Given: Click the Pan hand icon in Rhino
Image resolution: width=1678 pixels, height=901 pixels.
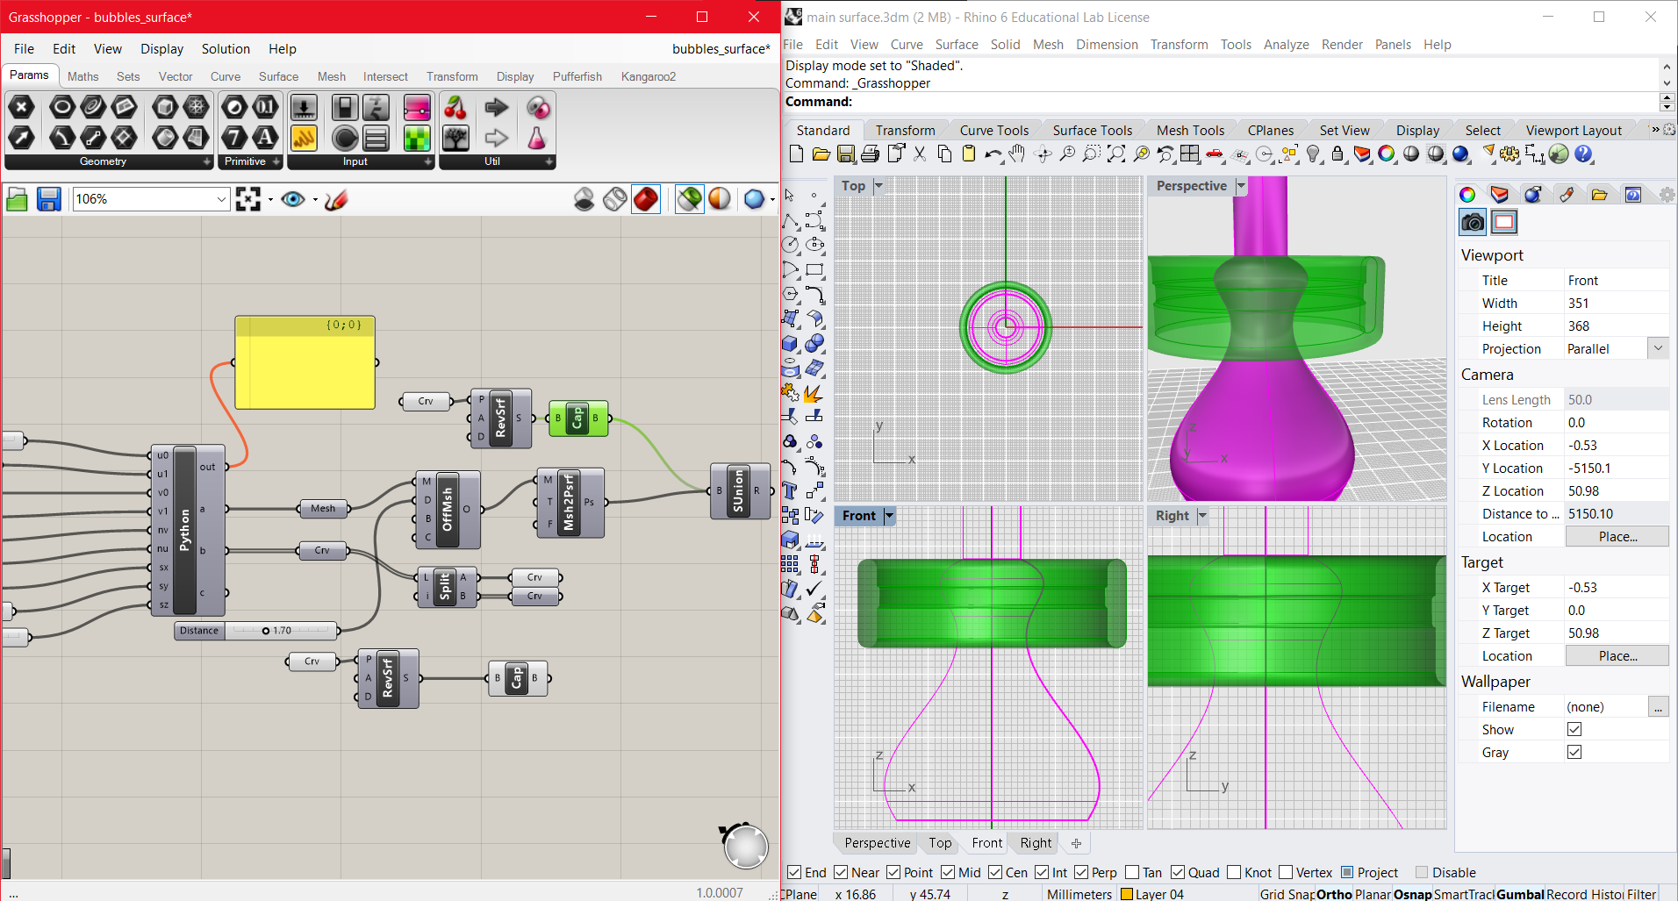Looking at the screenshot, I should point(1017,154).
